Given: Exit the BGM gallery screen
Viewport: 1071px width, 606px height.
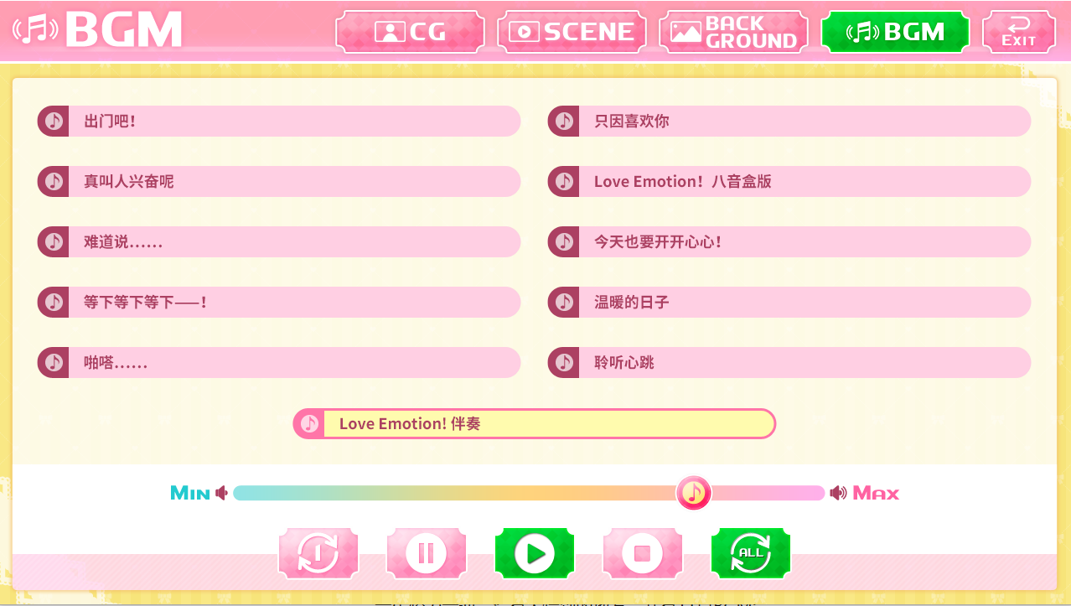Looking at the screenshot, I should click(x=1019, y=32).
